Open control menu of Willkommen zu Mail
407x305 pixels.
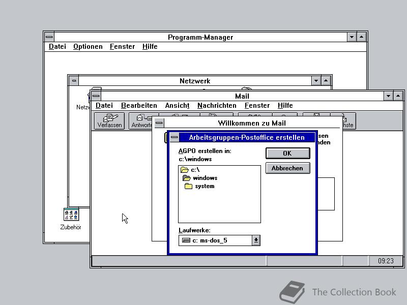coord(159,123)
